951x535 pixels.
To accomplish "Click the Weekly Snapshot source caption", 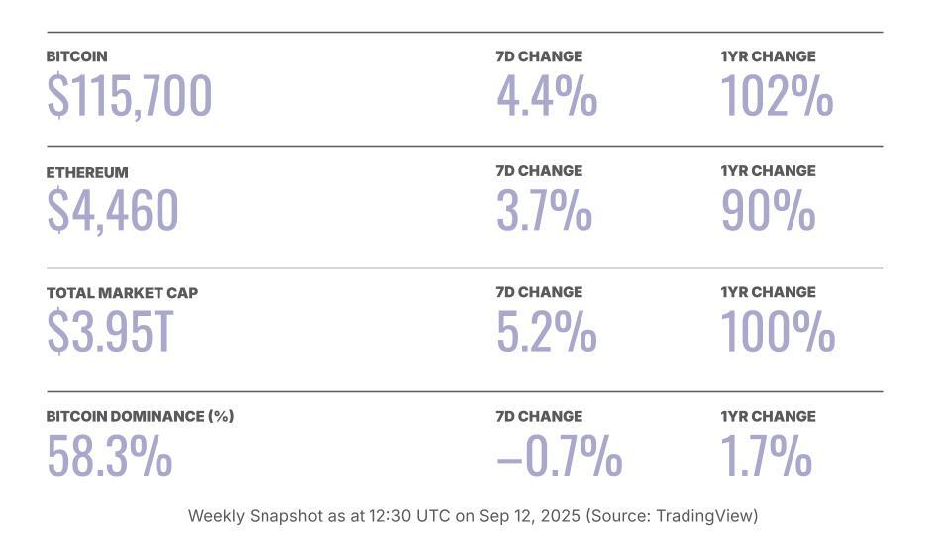I will pos(473,516).
